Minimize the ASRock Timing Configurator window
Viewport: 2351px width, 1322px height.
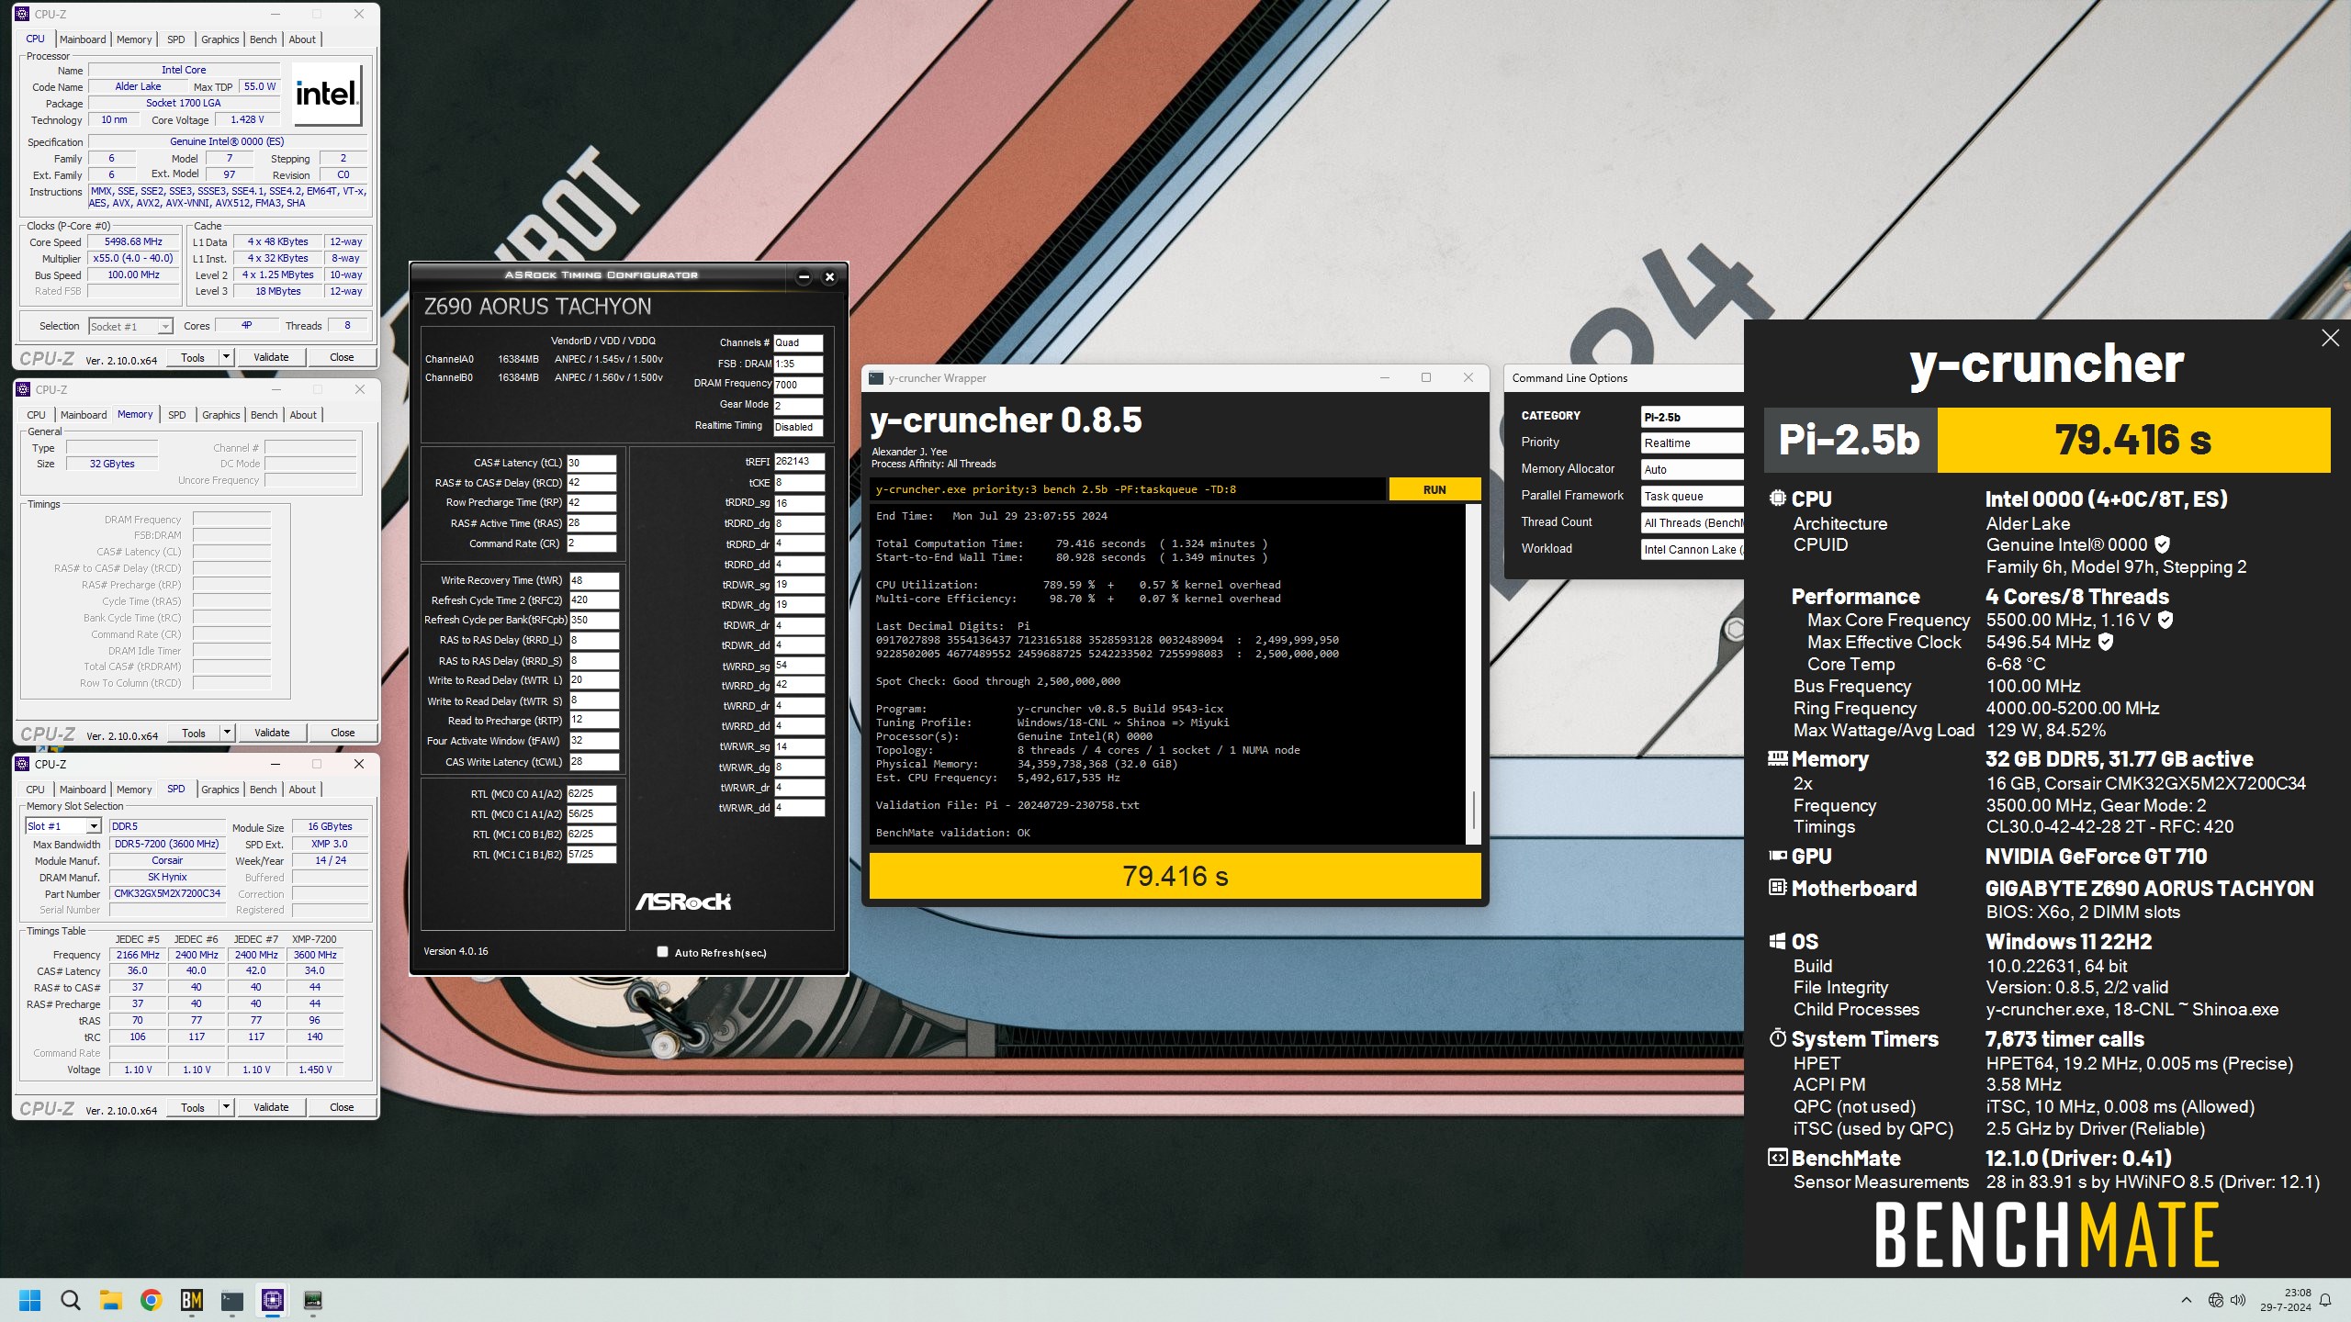pos(804,276)
